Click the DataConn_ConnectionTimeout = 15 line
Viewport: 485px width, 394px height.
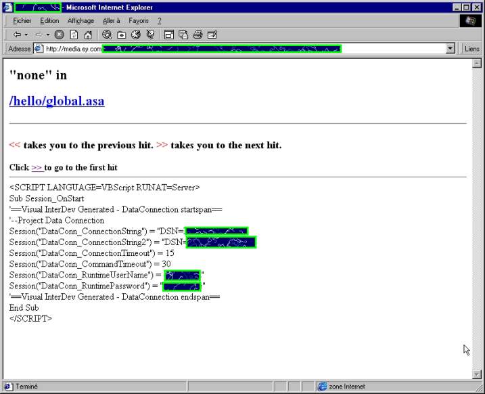coord(91,253)
